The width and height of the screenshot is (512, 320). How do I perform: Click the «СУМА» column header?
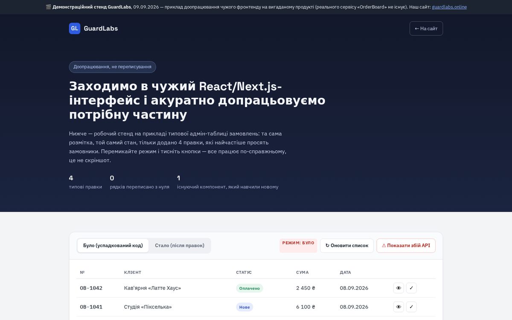pyautogui.click(x=303, y=272)
